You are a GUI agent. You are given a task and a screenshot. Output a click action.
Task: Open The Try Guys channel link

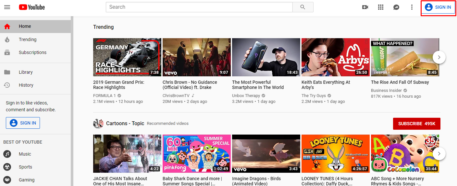coord(314,96)
